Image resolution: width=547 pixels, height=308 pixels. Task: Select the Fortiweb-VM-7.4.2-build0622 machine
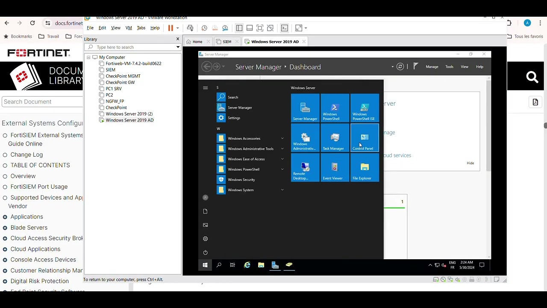point(133,63)
